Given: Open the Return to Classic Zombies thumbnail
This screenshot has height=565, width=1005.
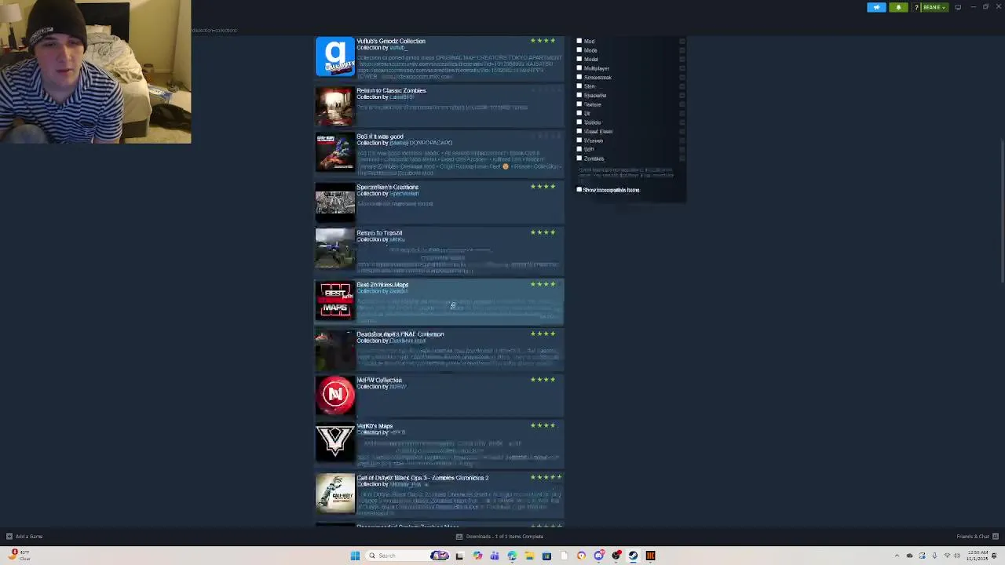Looking at the screenshot, I should (335, 107).
